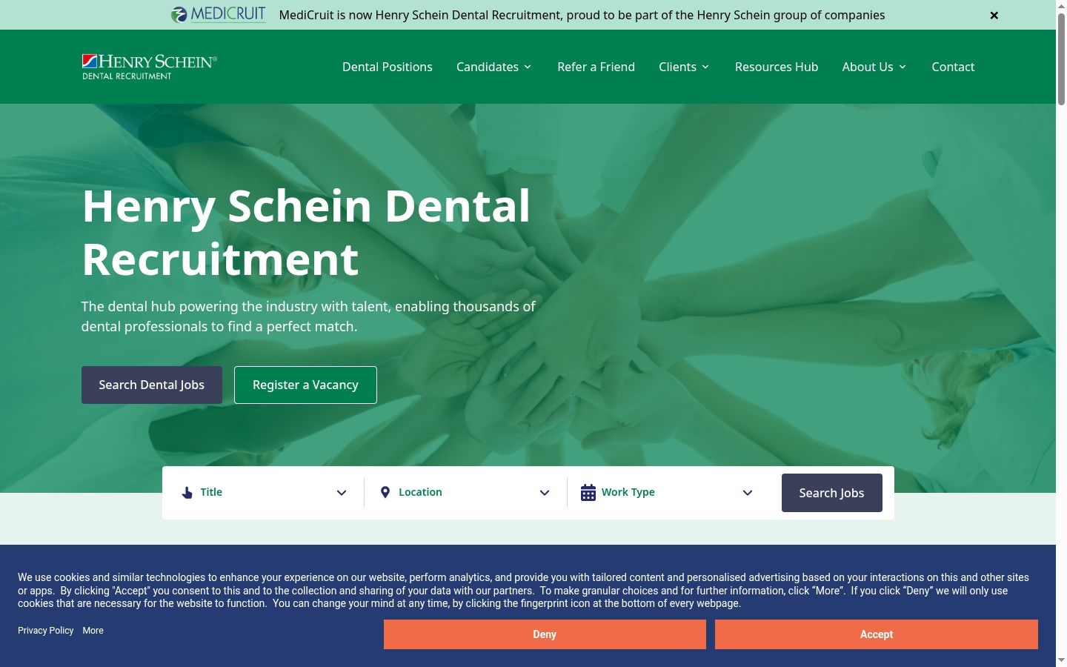Open the Dental Positions page
Viewport: 1067px width, 667px height.
tap(388, 67)
